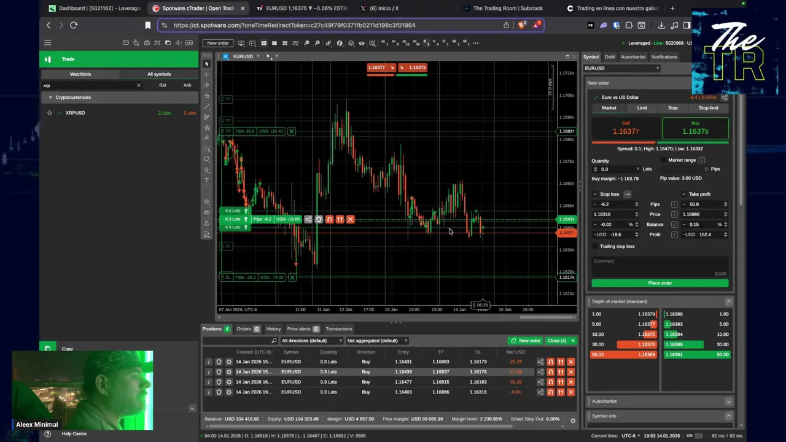Image resolution: width=786 pixels, height=442 pixels.
Task: Select the multi-chart grid layout icon
Action: [263, 43]
